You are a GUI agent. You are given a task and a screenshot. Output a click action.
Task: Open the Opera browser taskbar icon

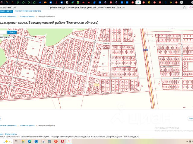tap(63, 141)
